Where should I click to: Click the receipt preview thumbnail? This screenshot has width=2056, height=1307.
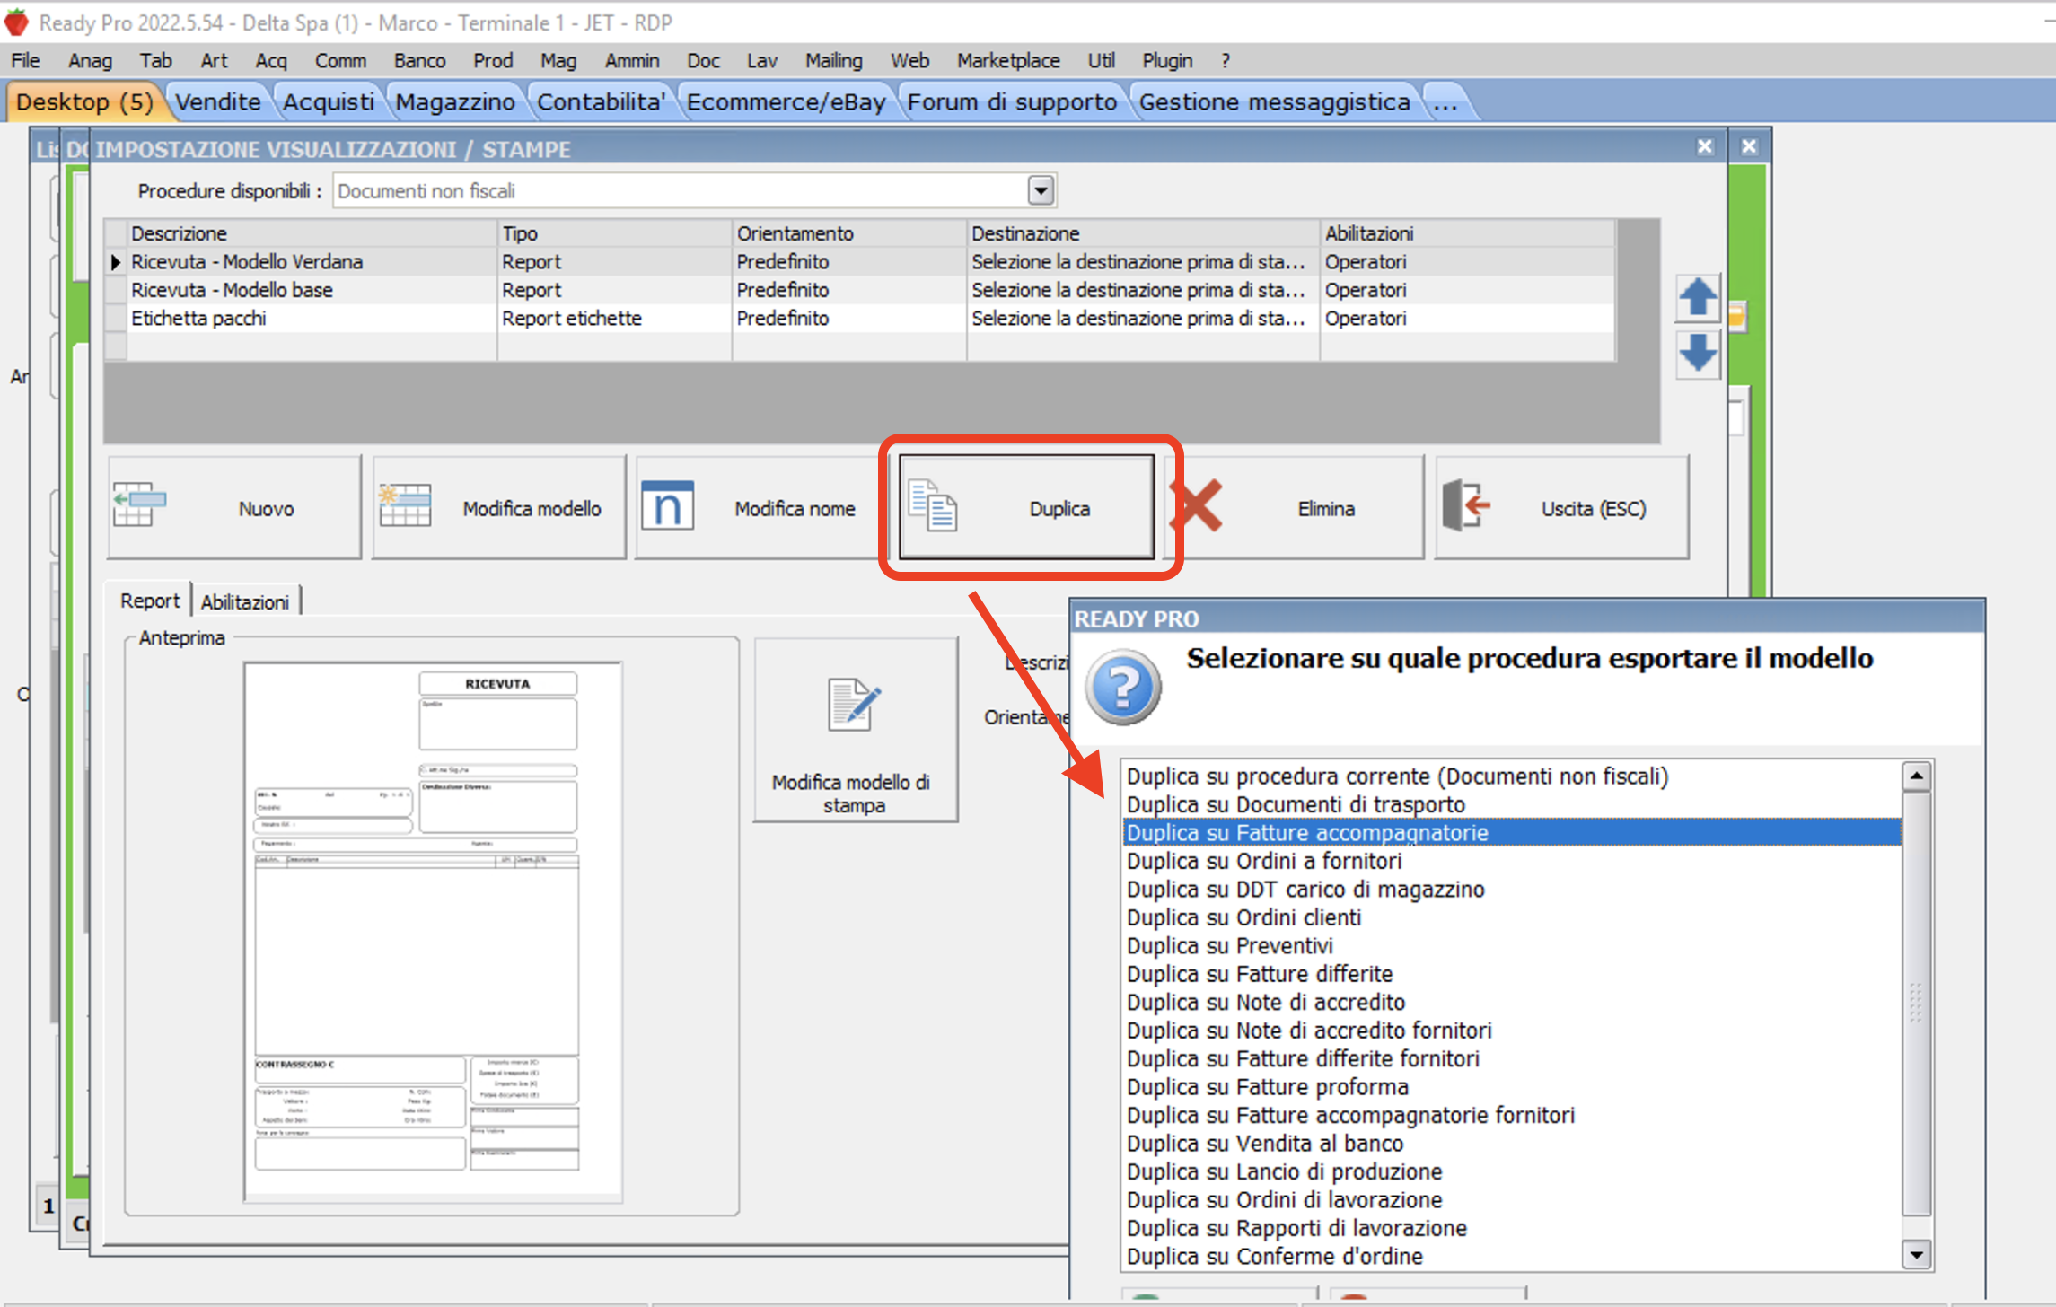[433, 931]
